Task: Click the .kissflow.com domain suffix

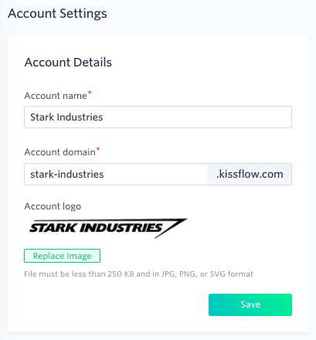Action: (x=250, y=174)
